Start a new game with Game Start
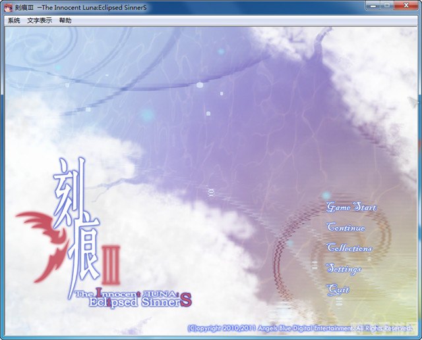The height and width of the screenshot is (340, 422). 351,207
